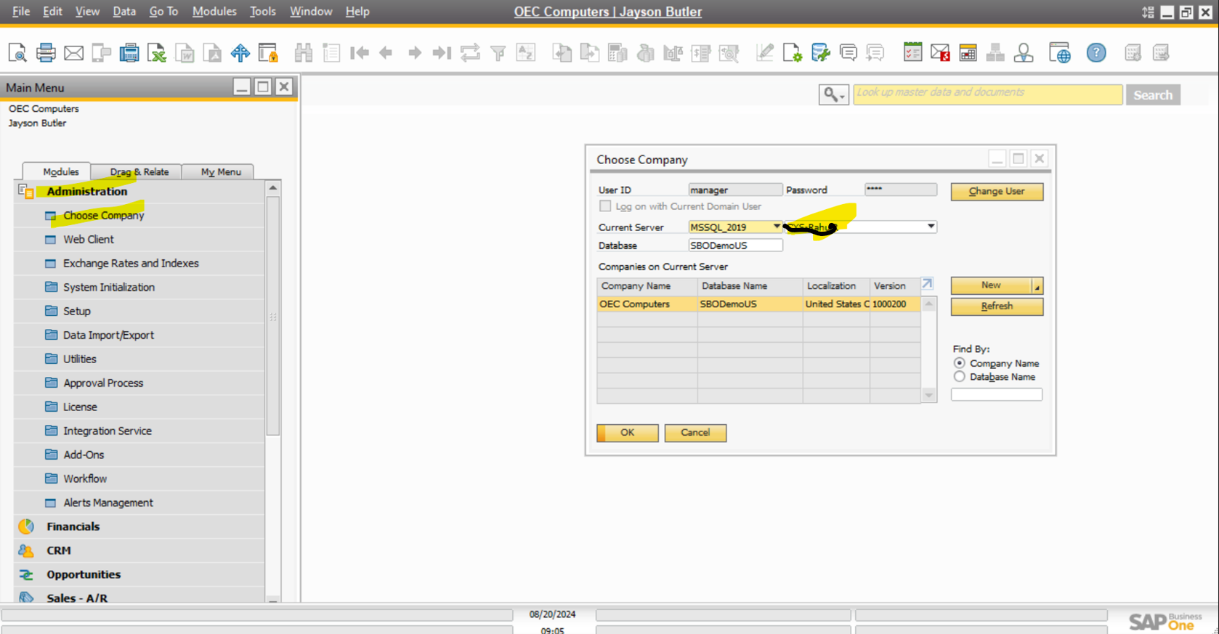Viewport: 1219px width, 634px height.
Task: Switch to the Drag & Relate tab
Action: 139,171
